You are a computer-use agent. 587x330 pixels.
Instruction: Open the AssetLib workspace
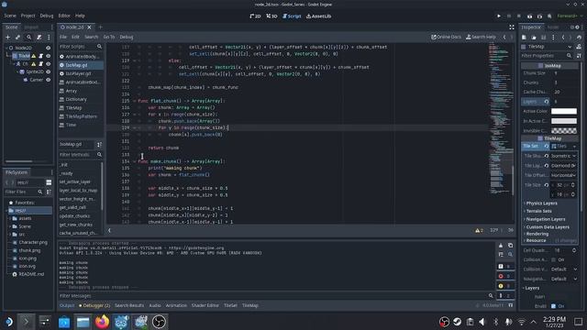[x=318, y=16]
